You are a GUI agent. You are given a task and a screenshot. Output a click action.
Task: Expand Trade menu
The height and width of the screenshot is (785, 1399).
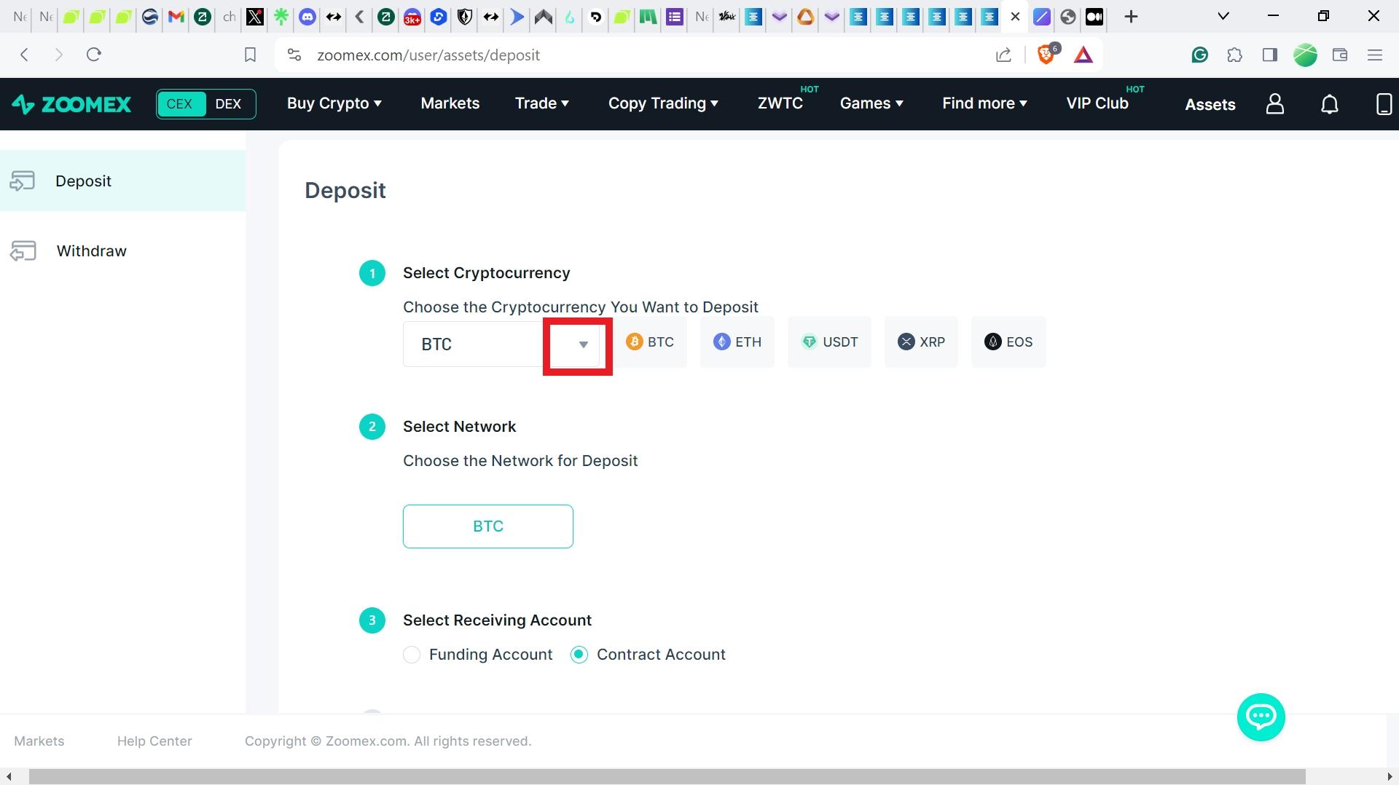542,103
